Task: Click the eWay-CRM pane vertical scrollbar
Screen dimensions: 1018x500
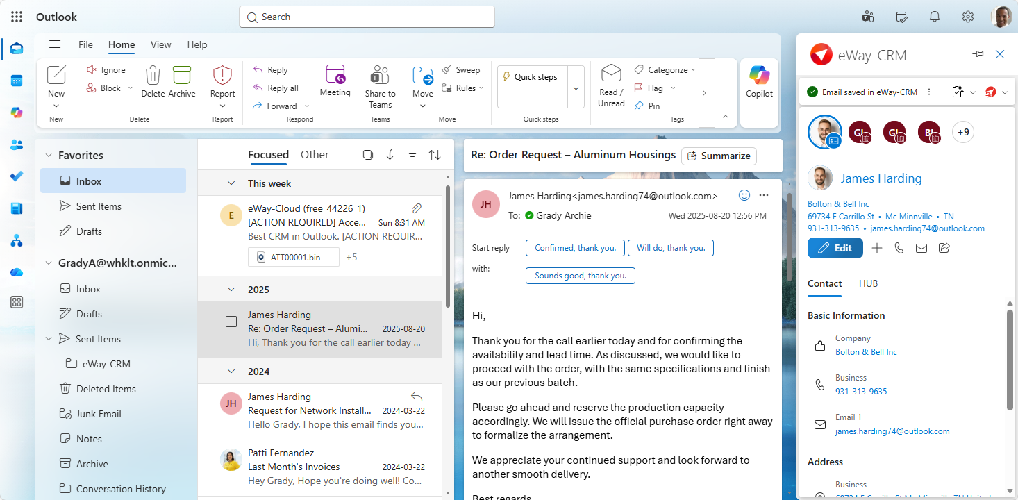Action: 1010,360
